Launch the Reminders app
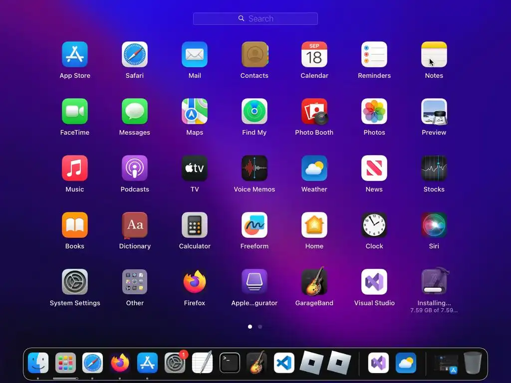Viewport: 511px width, 383px height. tap(374, 54)
